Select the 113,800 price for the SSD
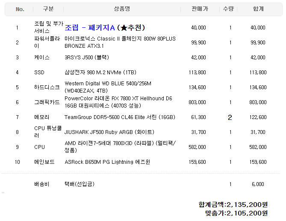Viewport: 286px width, 221px height. [197, 72]
